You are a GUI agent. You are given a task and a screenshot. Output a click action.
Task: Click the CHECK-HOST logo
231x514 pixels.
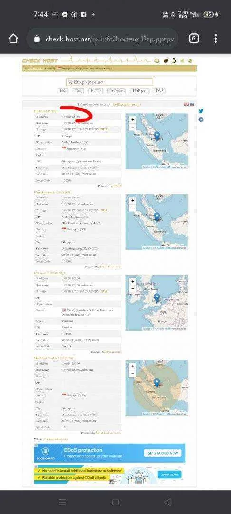tap(40, 60)
